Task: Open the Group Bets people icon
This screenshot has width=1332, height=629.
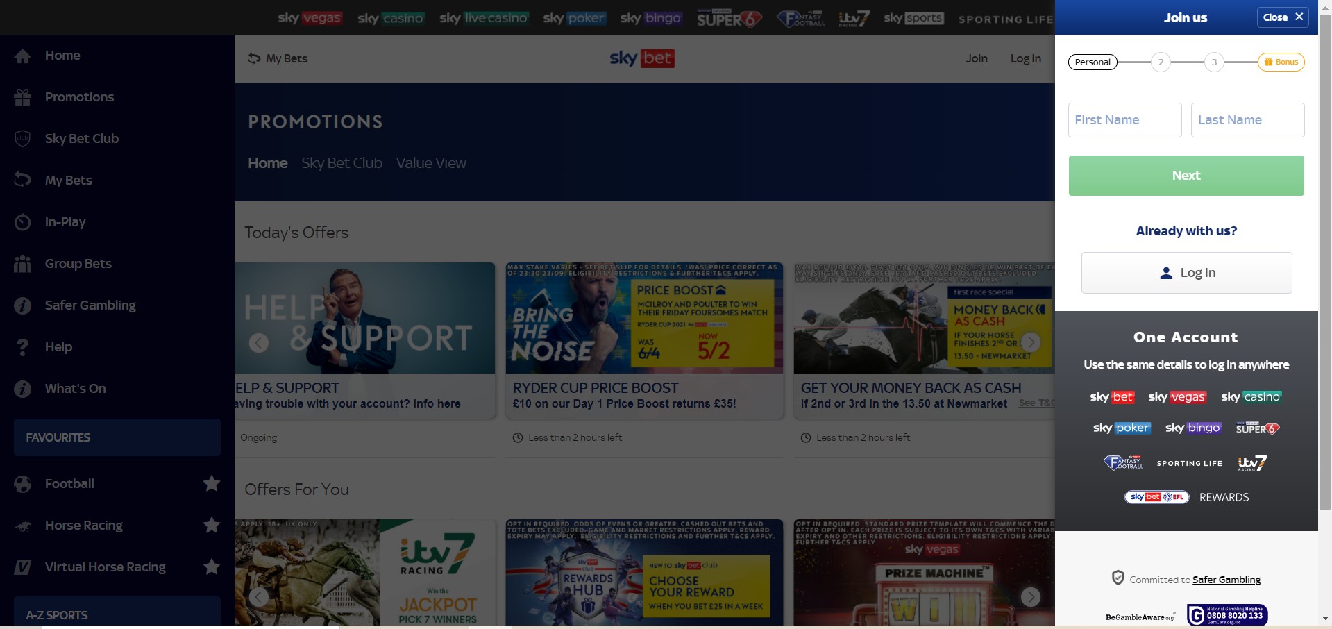Action: pos(22,264)
